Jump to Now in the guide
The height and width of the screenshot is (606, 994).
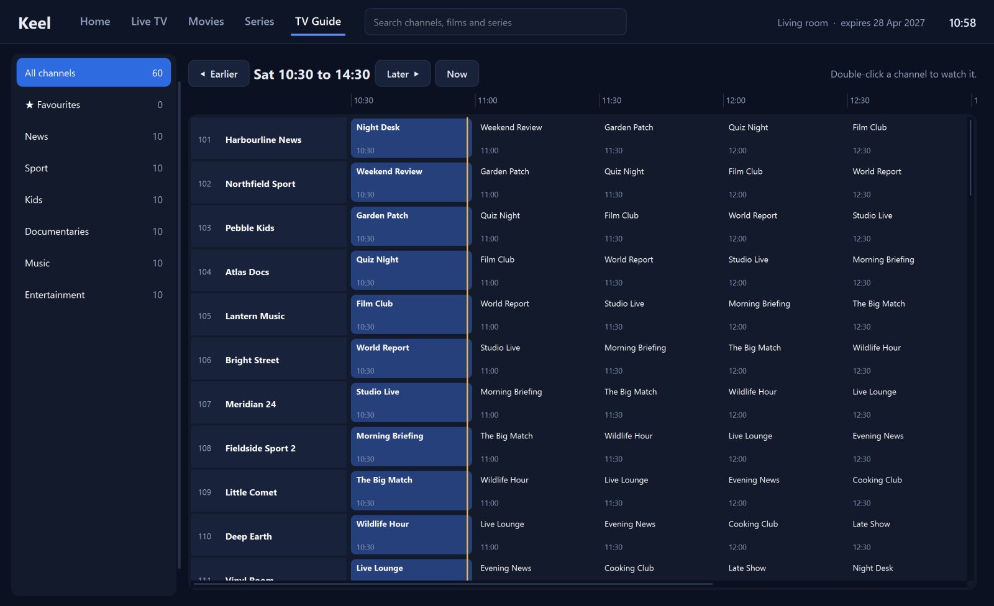457,74
